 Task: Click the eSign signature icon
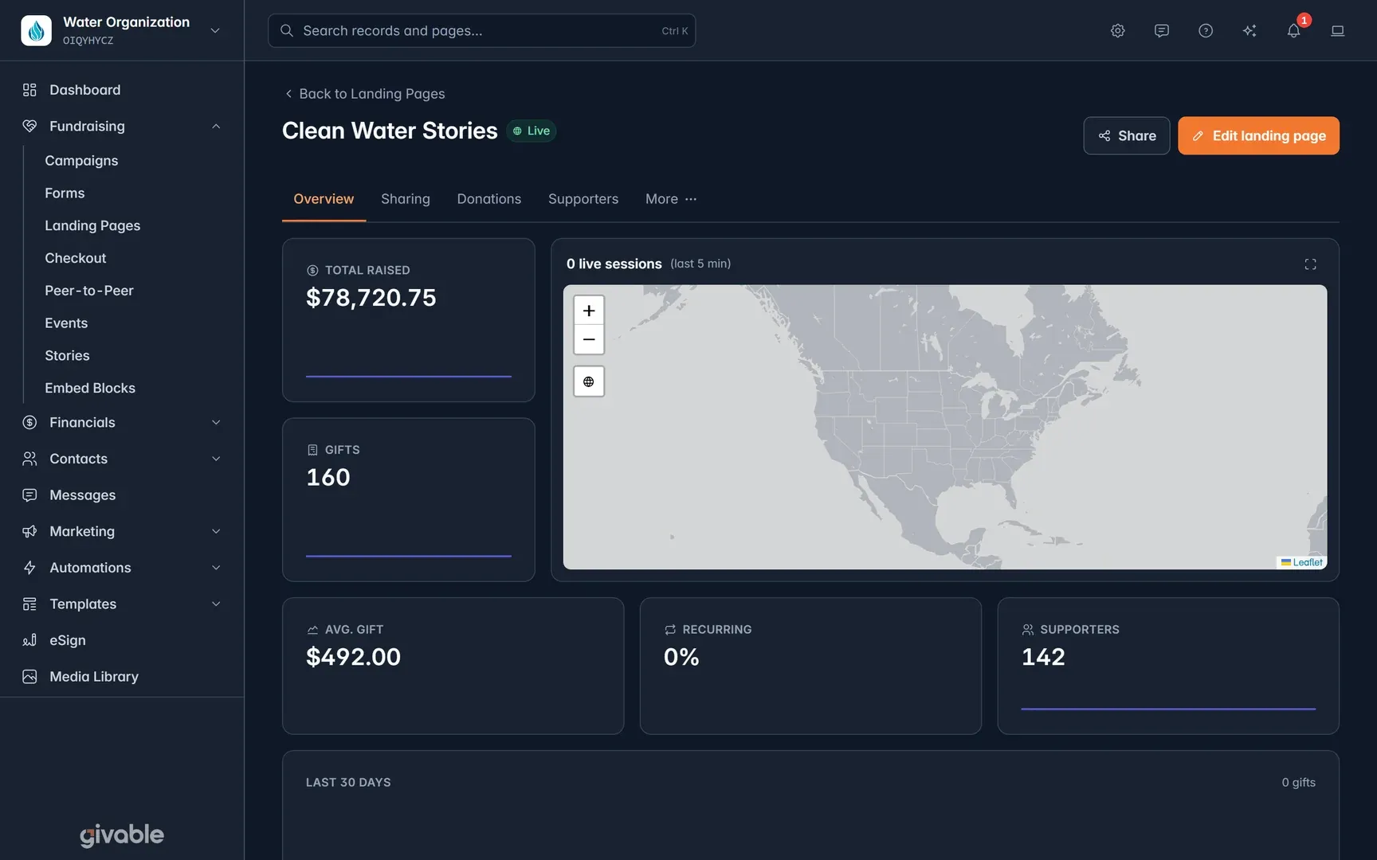[x=29, y=640]
